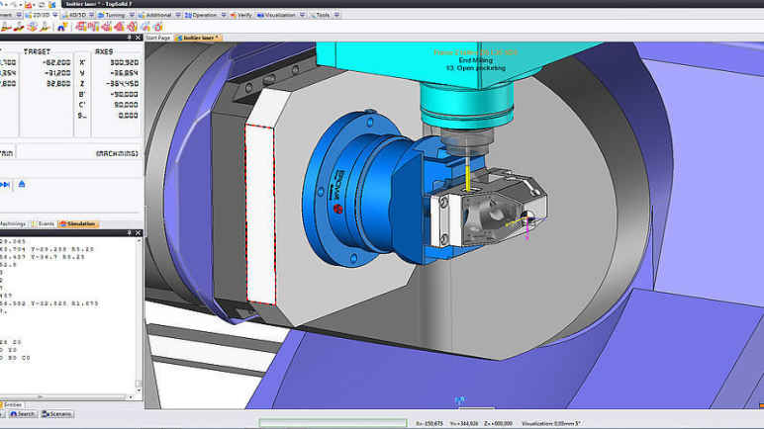Select the Verify ribbon tab
The image size is (764, 429).
point(243,16)
